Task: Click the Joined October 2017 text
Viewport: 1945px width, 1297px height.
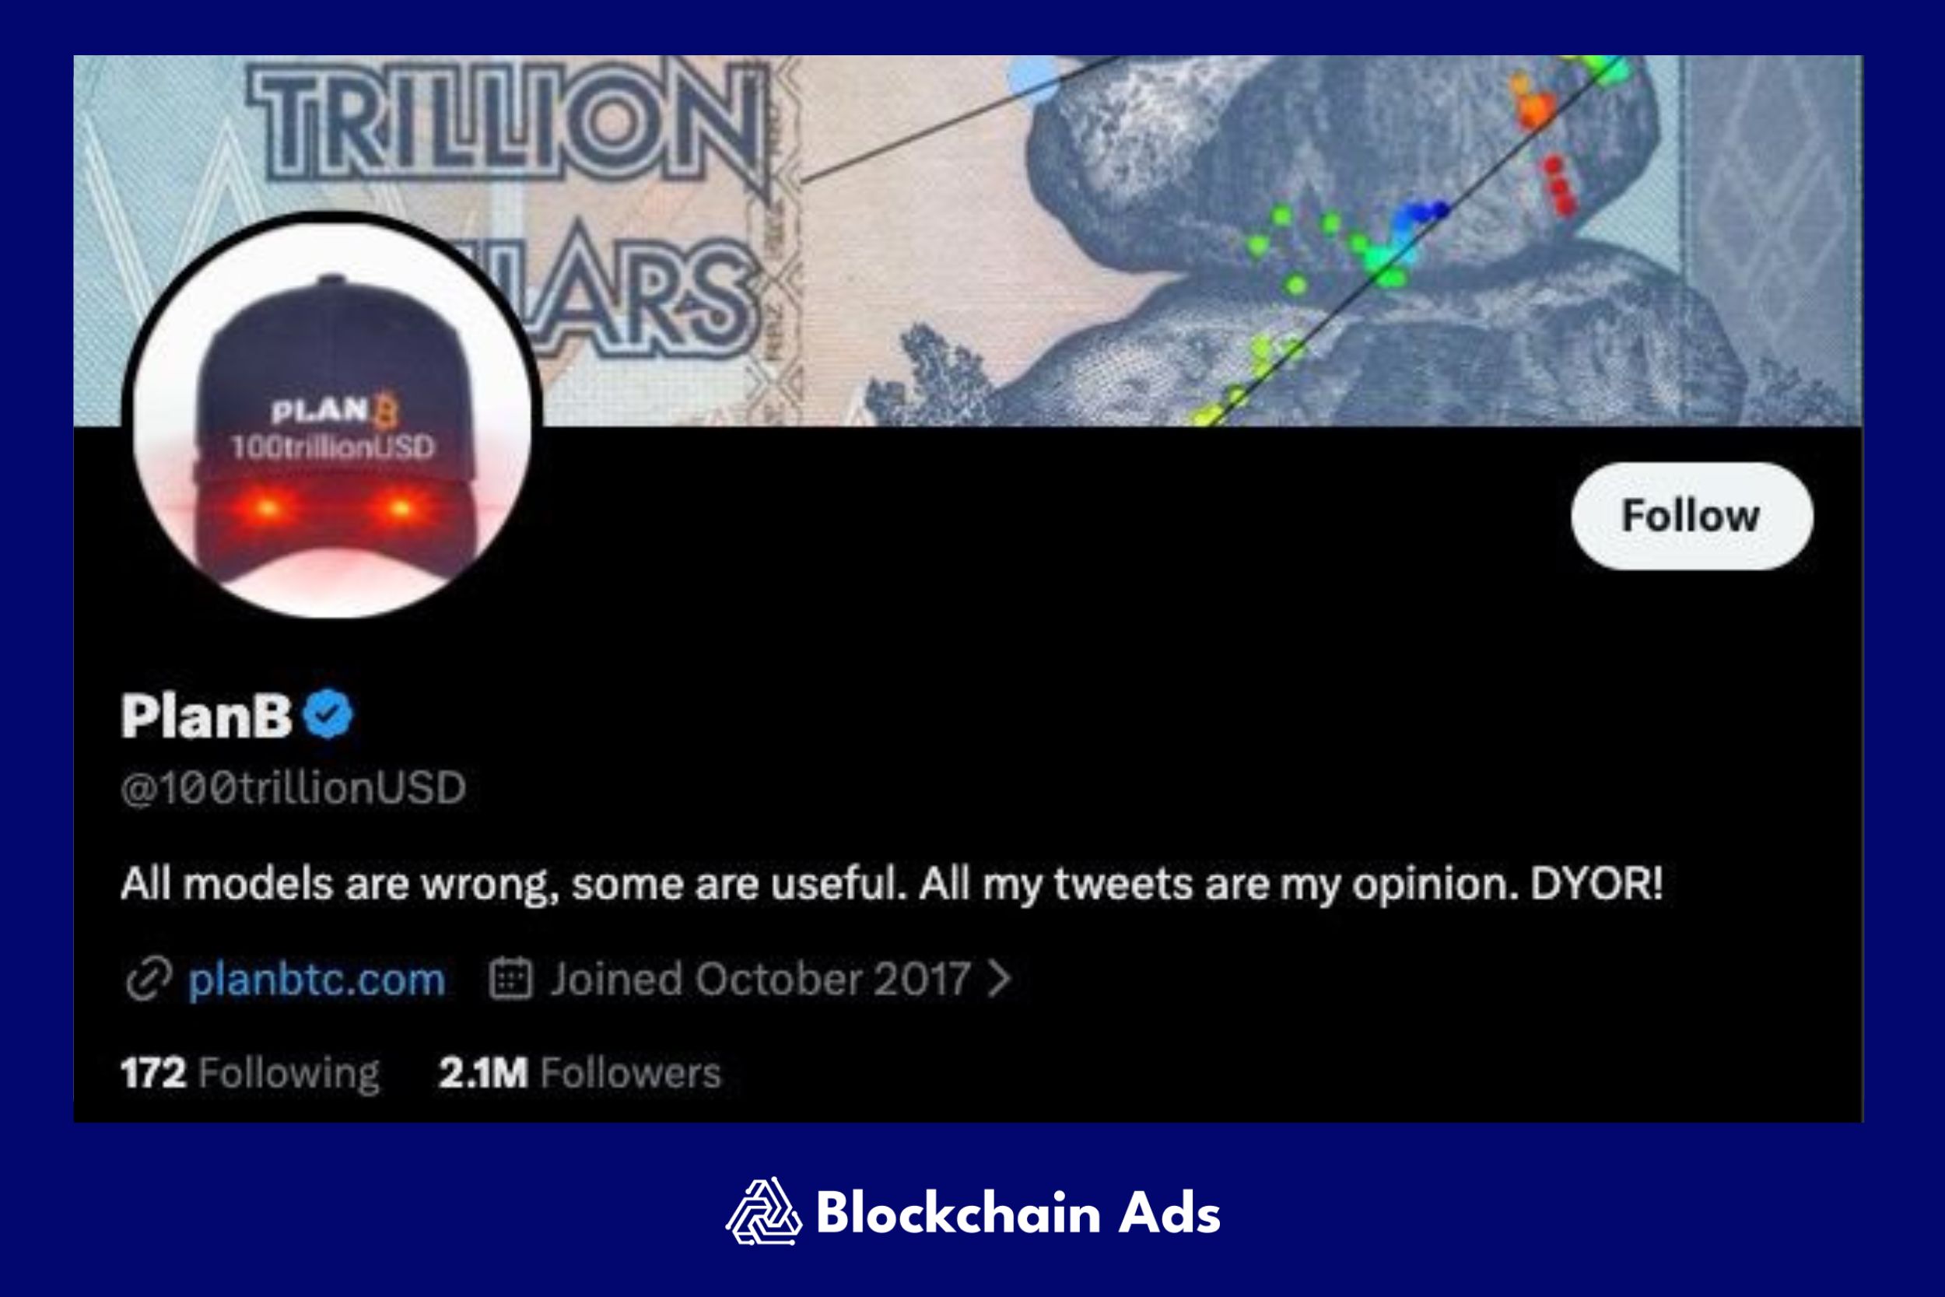Action: [761, 980]
